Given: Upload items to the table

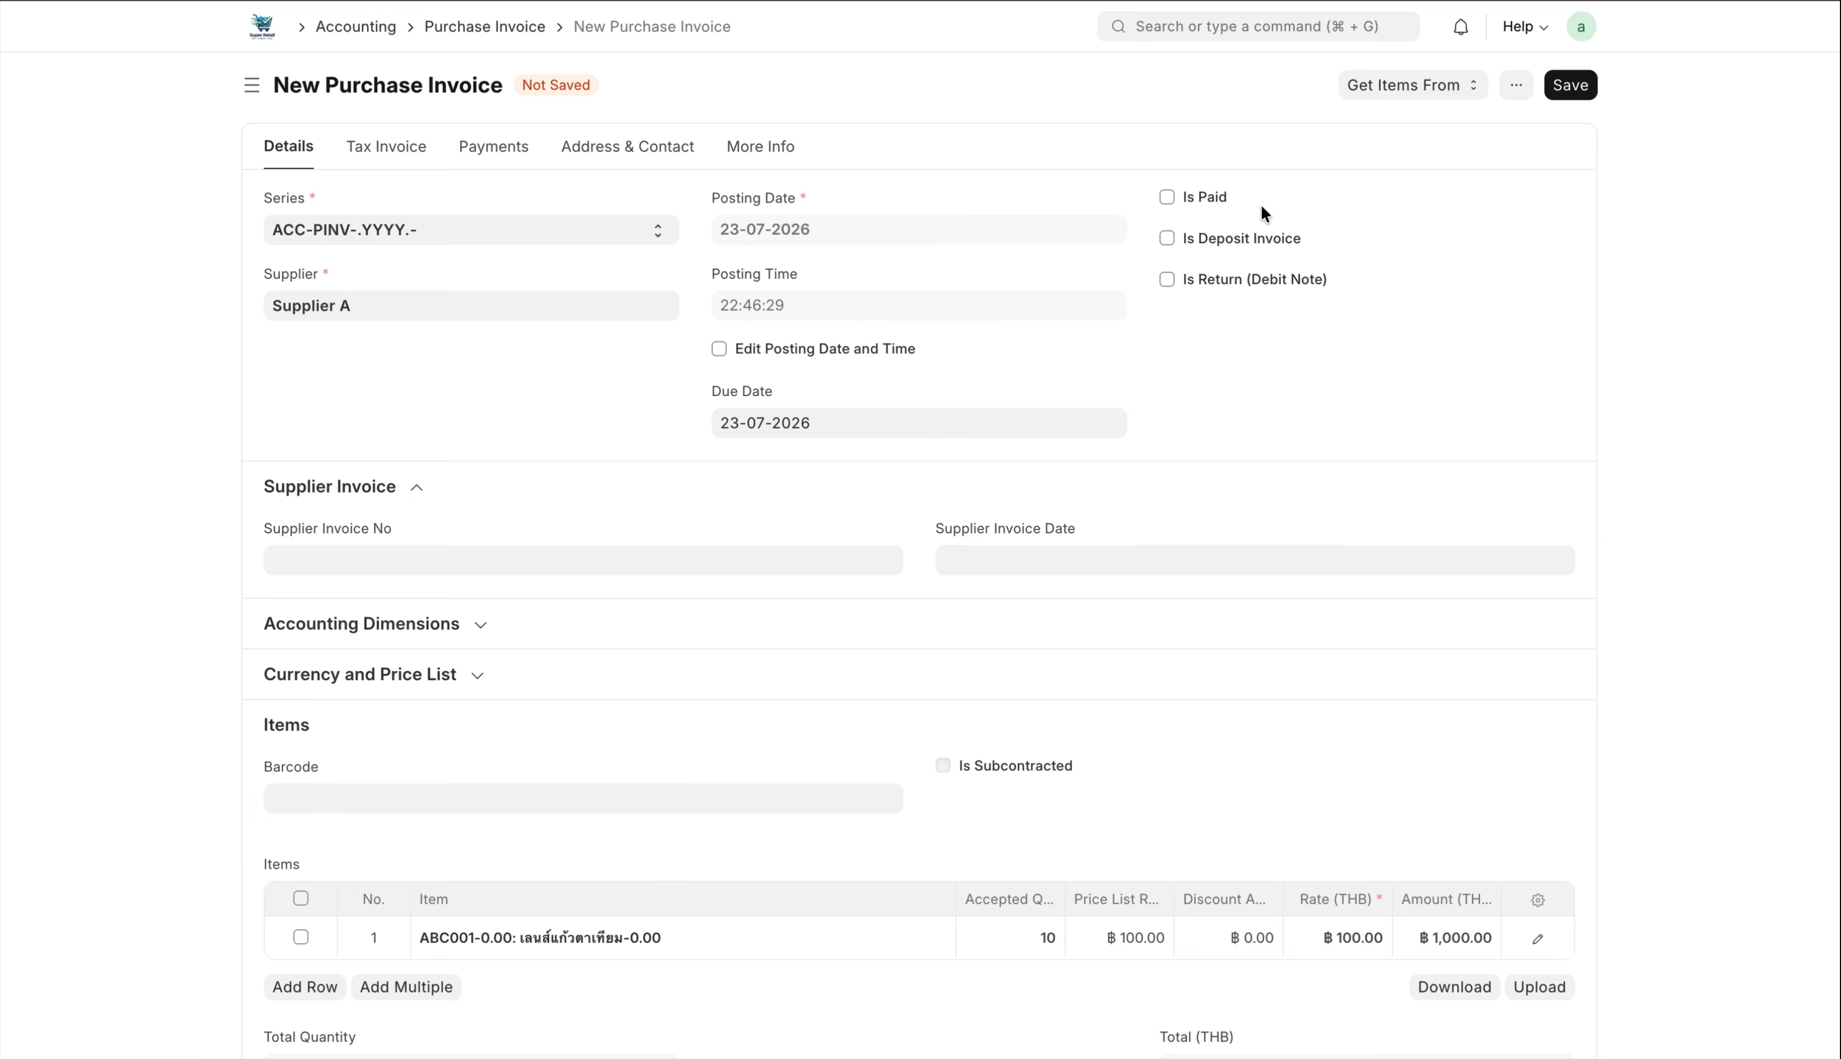Looking at the screenshot, I should [1540, 987].
